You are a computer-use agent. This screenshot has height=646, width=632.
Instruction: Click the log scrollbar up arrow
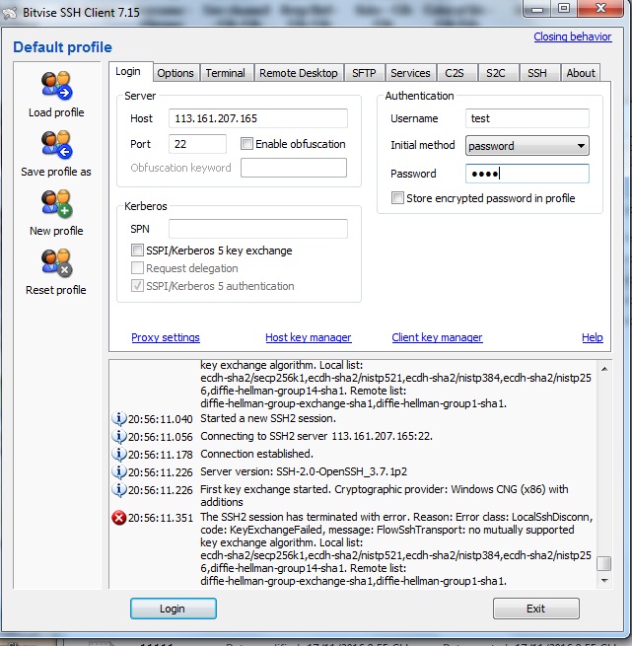(604, 369)
